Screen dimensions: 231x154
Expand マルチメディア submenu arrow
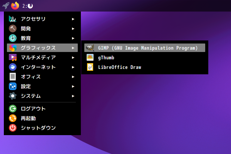73,57
